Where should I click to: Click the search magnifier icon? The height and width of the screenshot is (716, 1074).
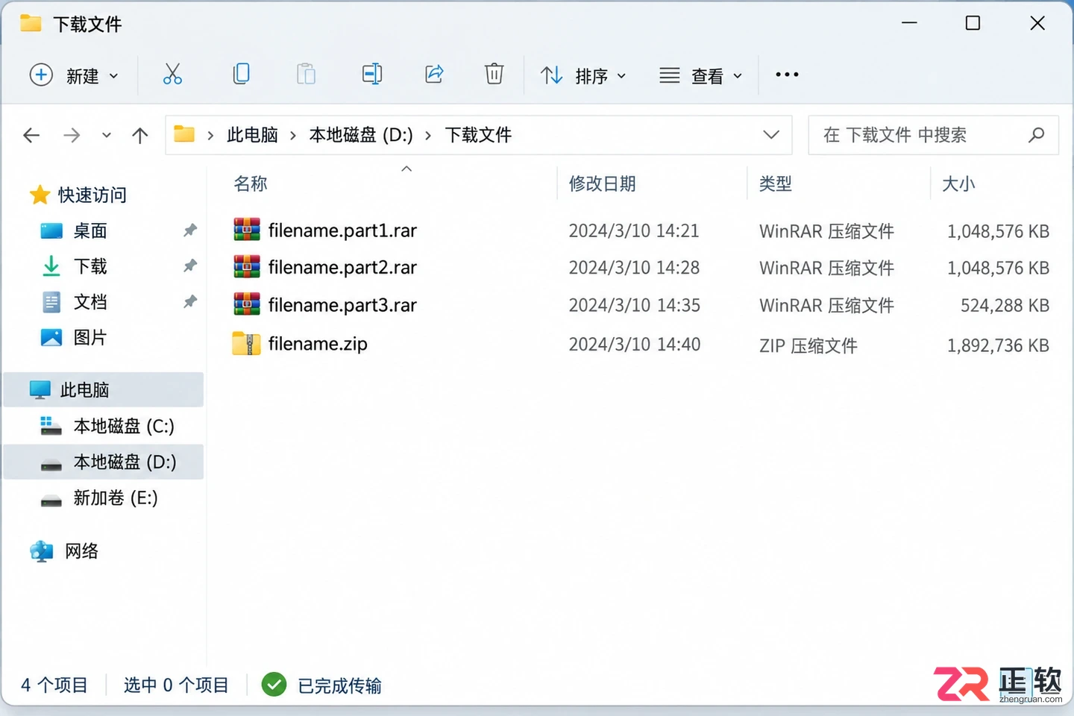[x=1036, y=135]
